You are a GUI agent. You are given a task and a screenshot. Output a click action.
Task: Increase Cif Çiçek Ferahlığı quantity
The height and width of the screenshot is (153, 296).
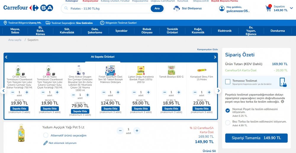pos(57,92)
